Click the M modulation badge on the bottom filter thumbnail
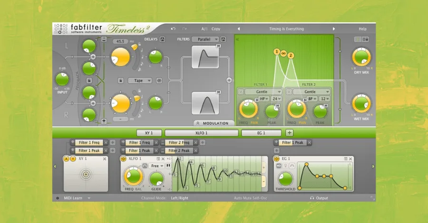Screen dimensions: 428x223 [x=218, y=93]
